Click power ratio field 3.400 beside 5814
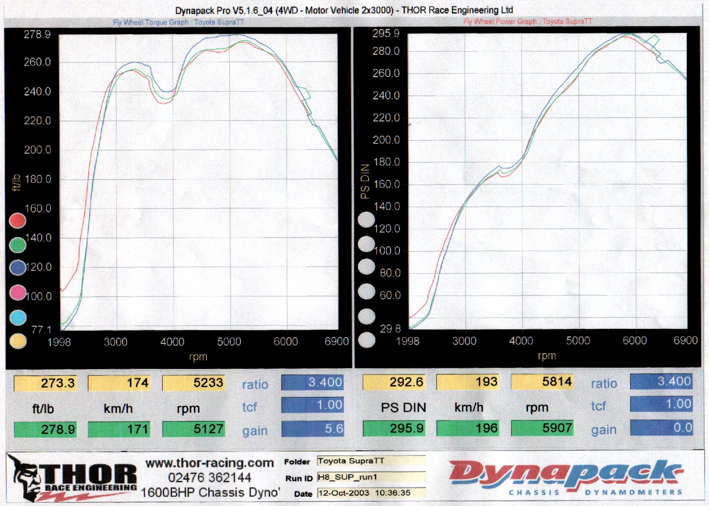The width and height of the screenshot is (709, 506). click(x=662, y=381)
